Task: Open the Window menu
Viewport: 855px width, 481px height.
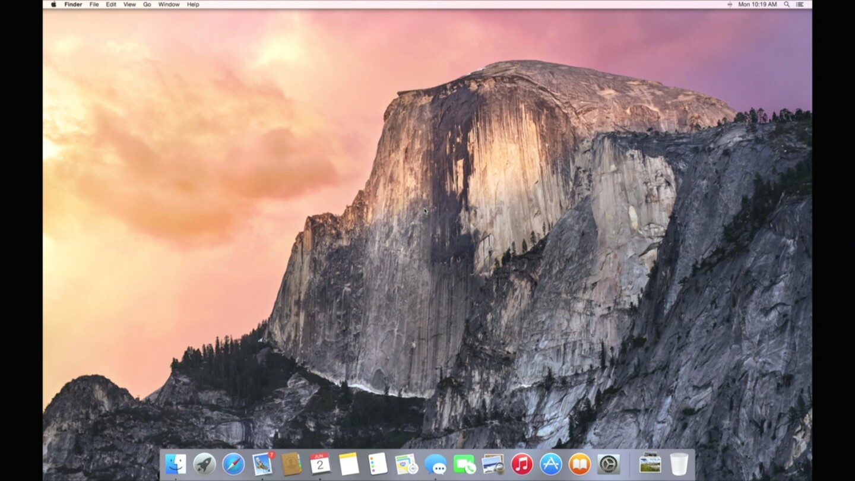Action: coord(169,4)
